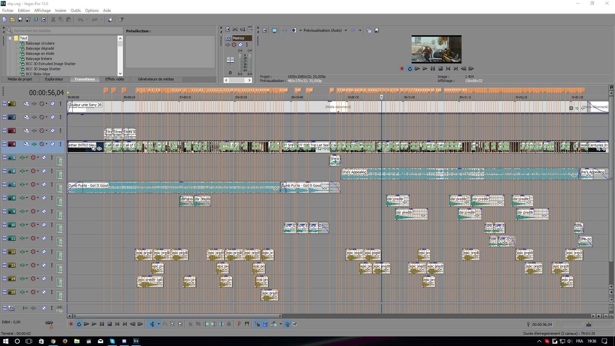This screenshot has height=346, width=615.
Task: Toggle auto ripple in bottom toolbar
Action: [274, 324]
